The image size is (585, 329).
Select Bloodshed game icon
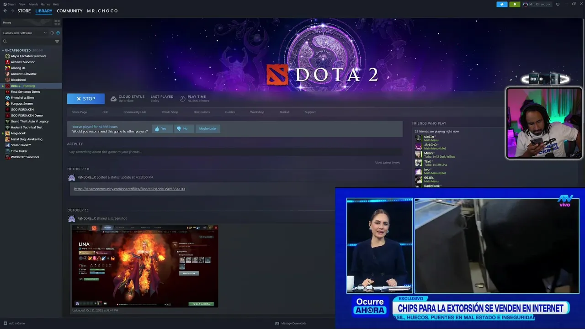click(x=7, y=80)
